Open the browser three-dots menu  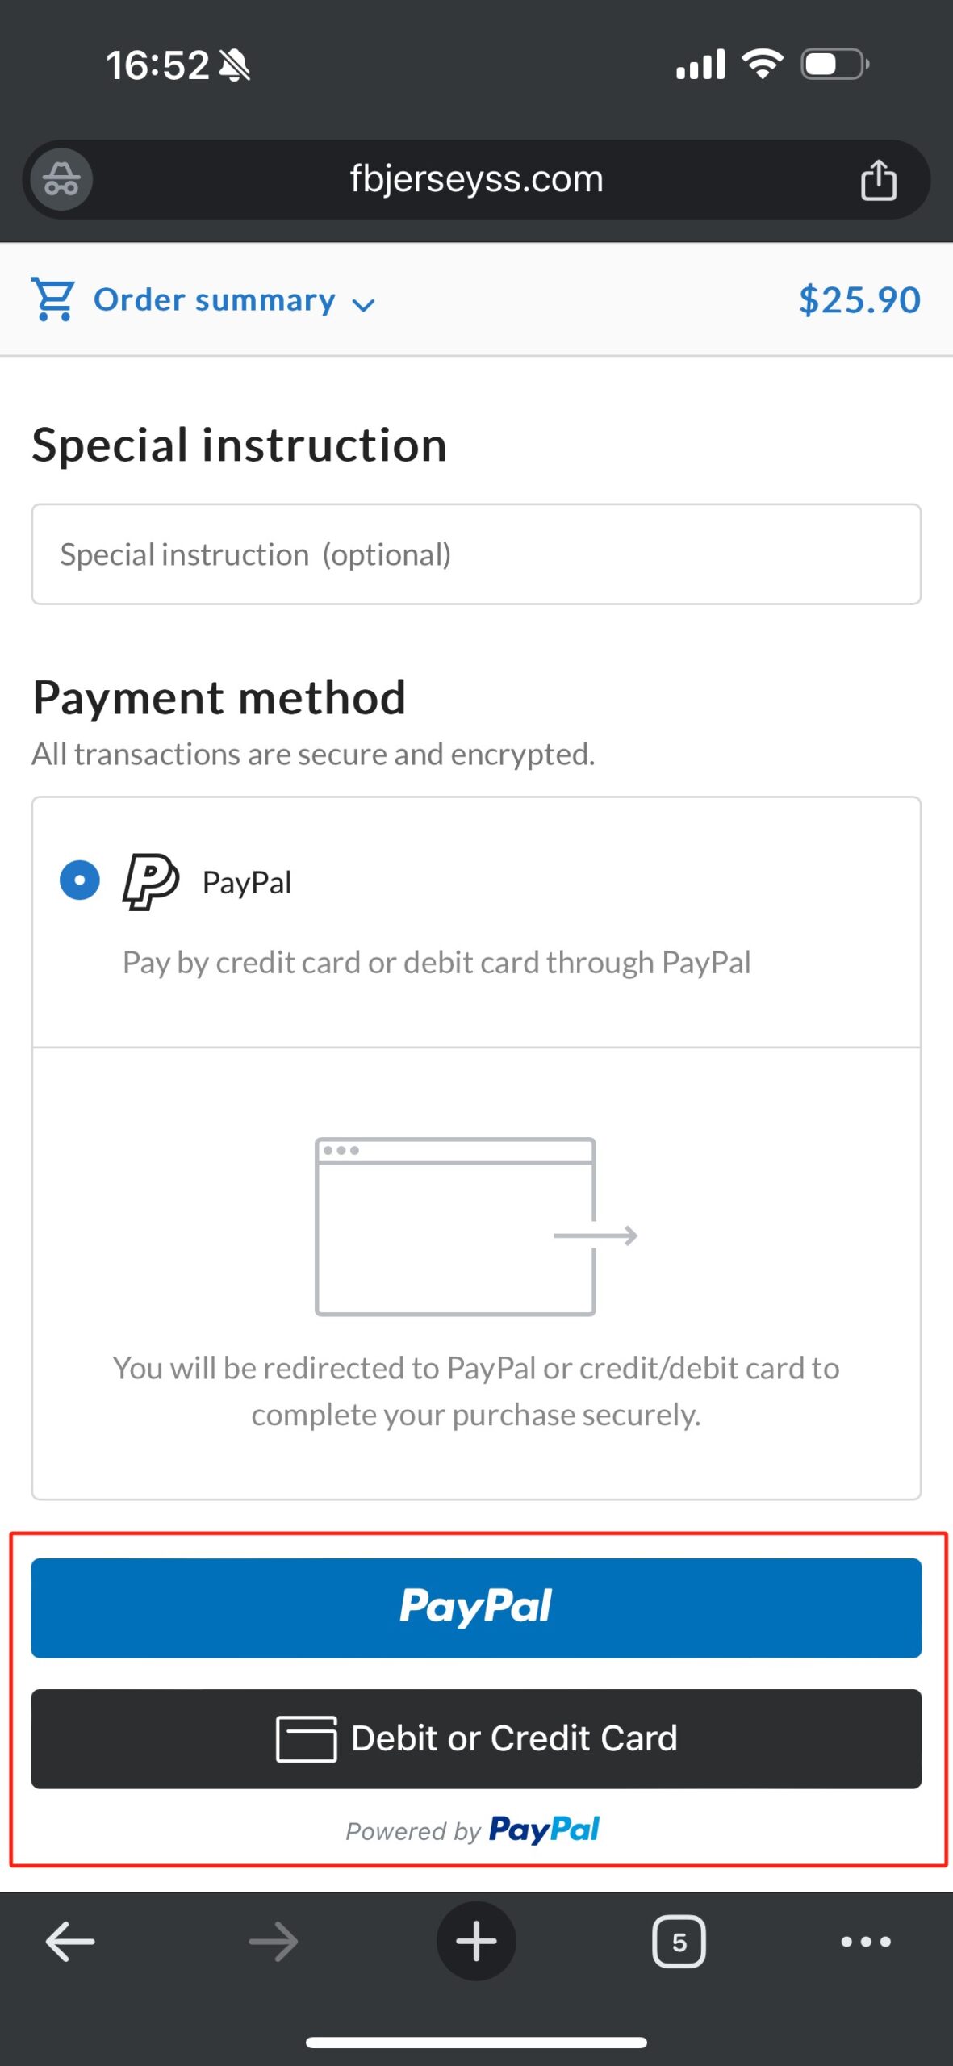(x=866, y=1941)
